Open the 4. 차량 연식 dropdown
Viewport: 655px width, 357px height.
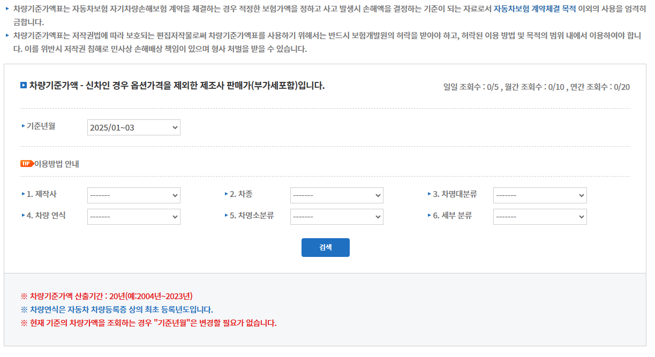click(134, 217)
